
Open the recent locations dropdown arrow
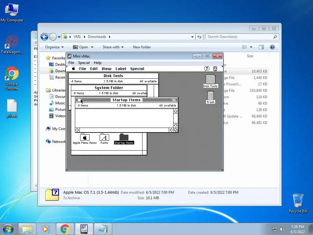(x=59, y=37)
